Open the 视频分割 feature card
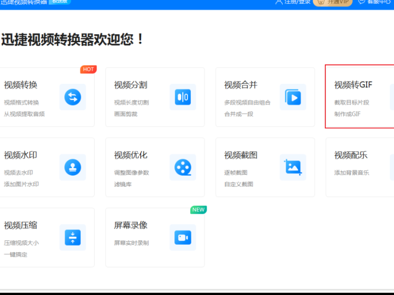Viewport: 394px width, 295px height. coord(155,97)
